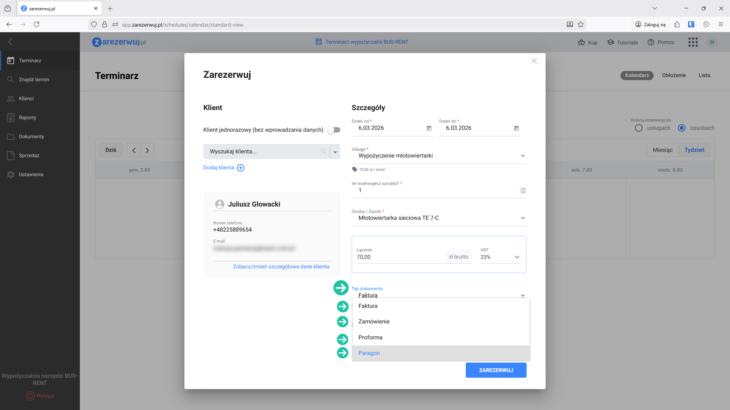The image size is (730, 410).
Task: Expand the Usługa dropdown
Action: [522, 156]
